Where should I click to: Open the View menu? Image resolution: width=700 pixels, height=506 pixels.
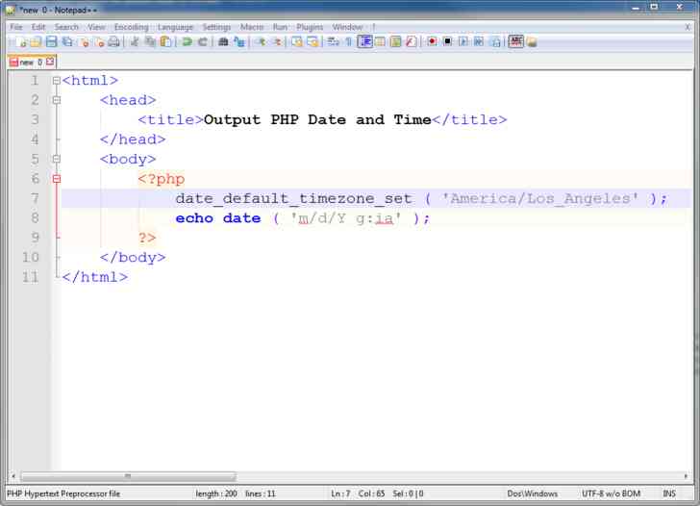96,27
